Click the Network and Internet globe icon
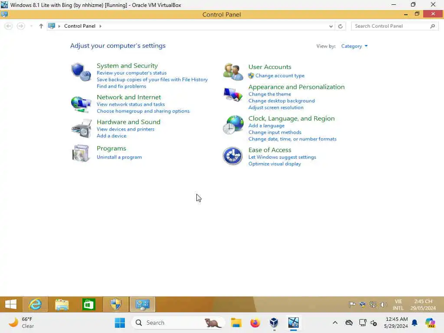Image resolution: width=444 pixels, height=333 pixels. coord(81,104)
